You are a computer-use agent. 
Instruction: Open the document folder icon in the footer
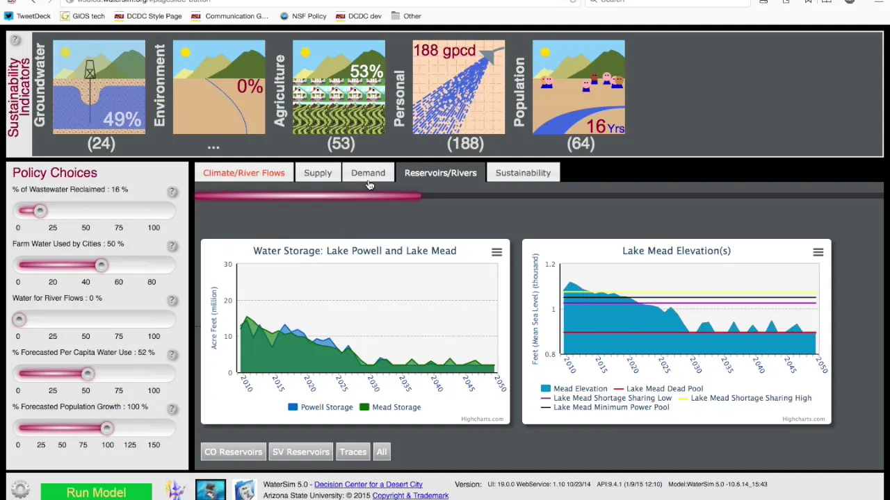click(x=244, y=490)
